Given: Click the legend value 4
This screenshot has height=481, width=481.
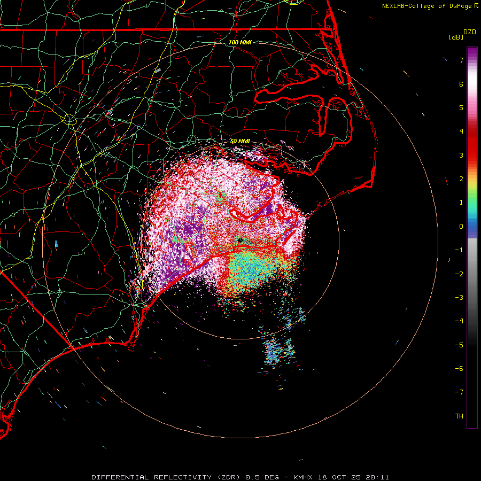Looking at the screenshot, I should [x=461, y=131].
